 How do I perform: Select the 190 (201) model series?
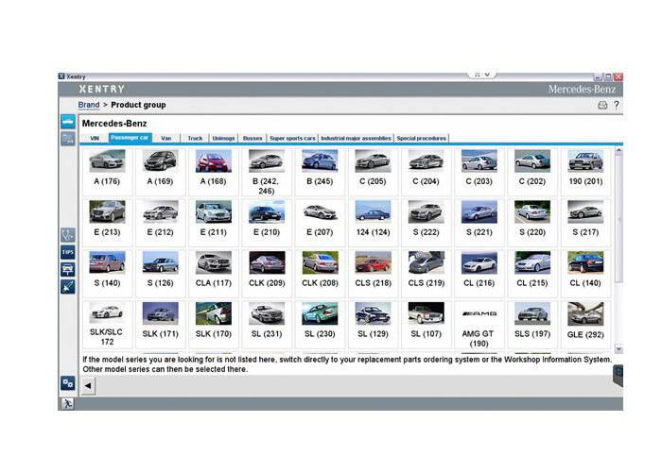point(585,172)
